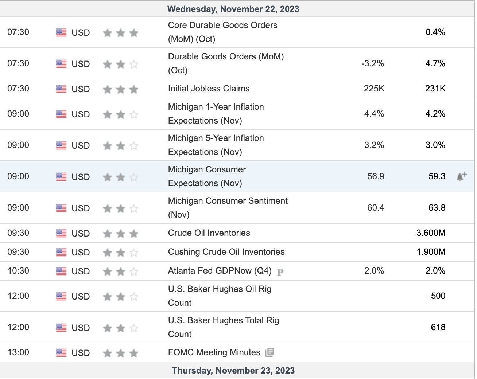Click the document icon next to FOMC Meeting Minutes
The image size is (477, 379).
point(270,352)
